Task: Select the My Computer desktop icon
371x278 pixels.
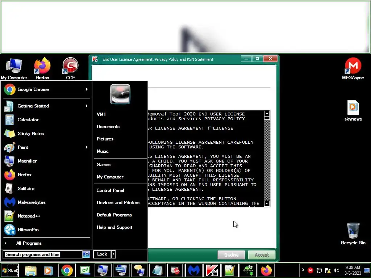Action: 14,68
